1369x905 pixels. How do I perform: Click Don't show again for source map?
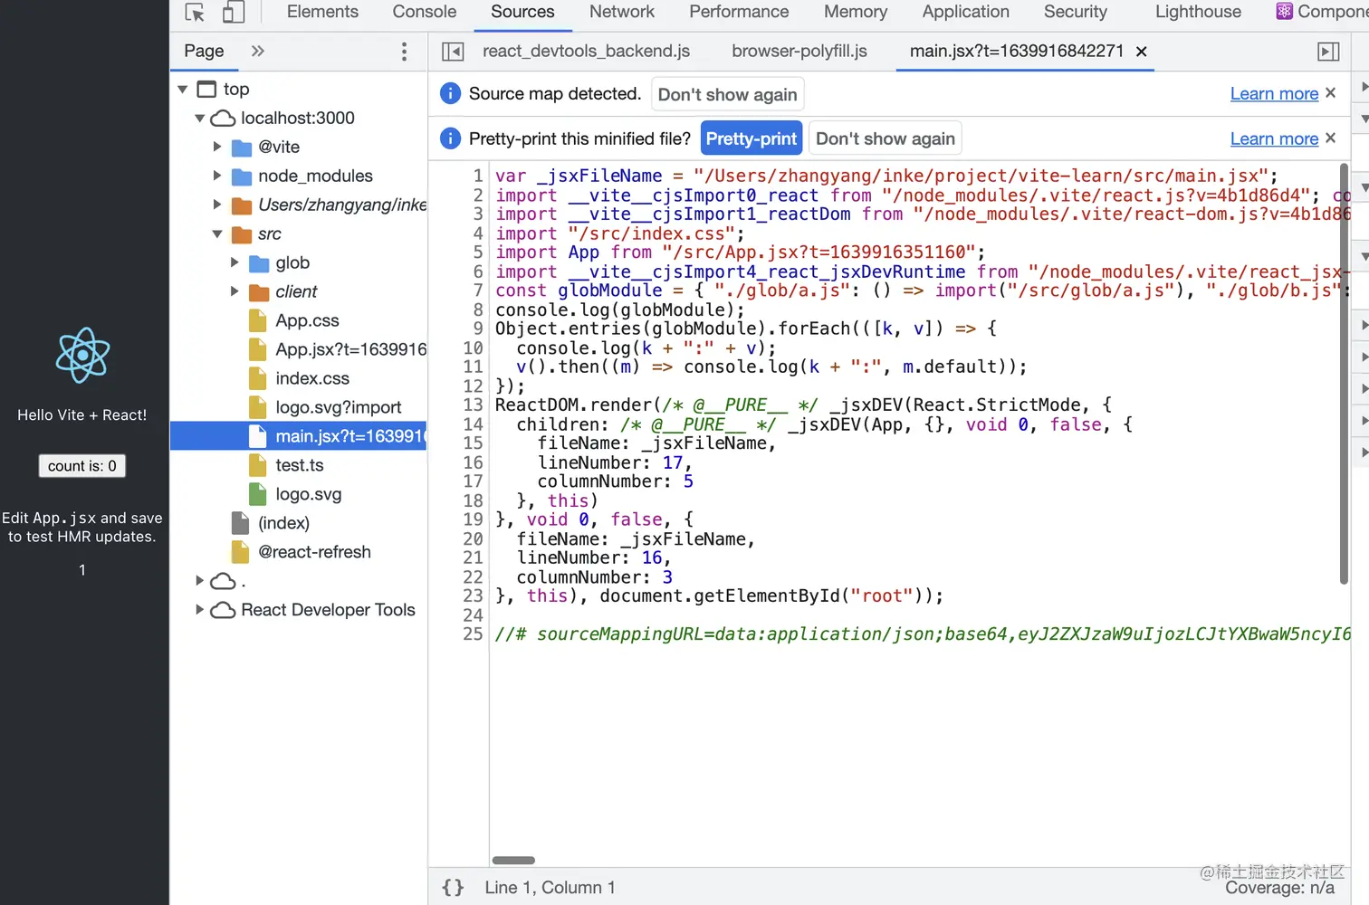[x=728, y=94]
